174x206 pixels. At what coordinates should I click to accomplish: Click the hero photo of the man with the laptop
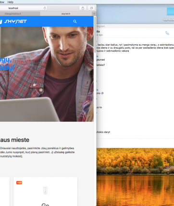pos(47,74)
